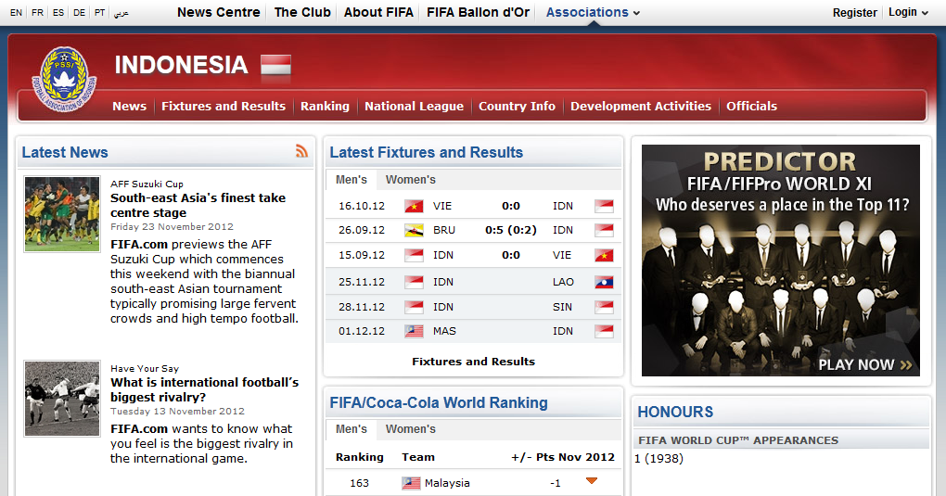The height and width of the screenshot is (496, 946).
Task: Click the Have Your Say category label
Action: (x=145, y=369)
